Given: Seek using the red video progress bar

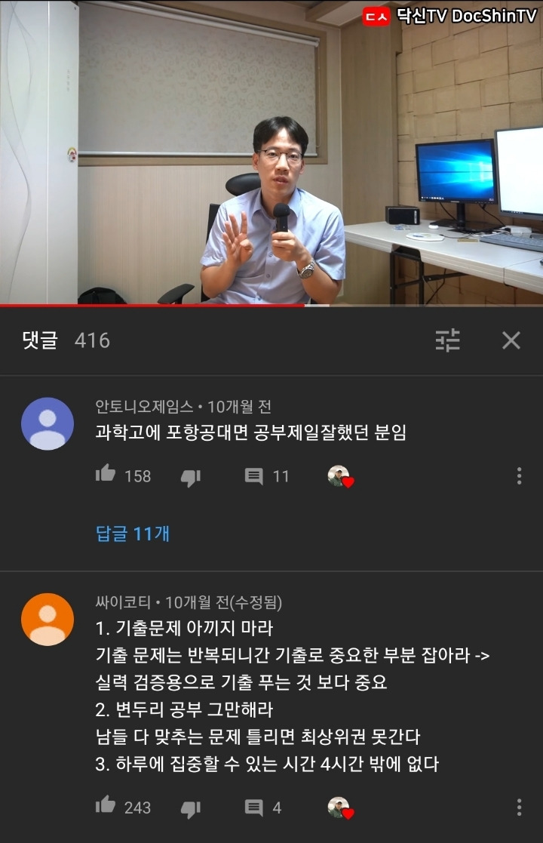Looking at the screenshot, I should (x=271, y=306).
